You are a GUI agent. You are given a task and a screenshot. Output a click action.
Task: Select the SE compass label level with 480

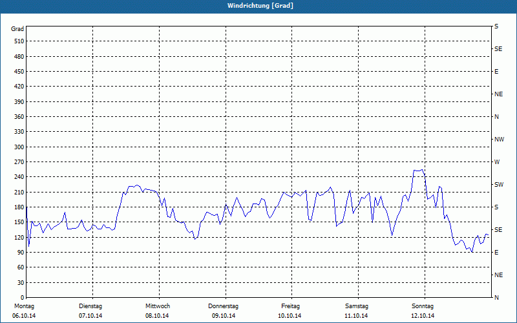[498, 49]
